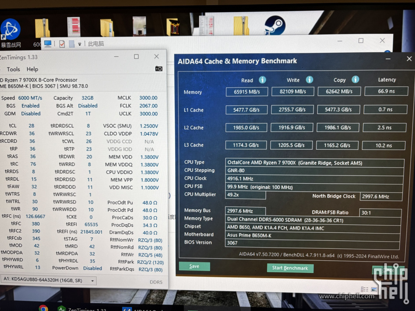415x311 pixels.
Task: Click the tCL value 28
Action: 31,126
